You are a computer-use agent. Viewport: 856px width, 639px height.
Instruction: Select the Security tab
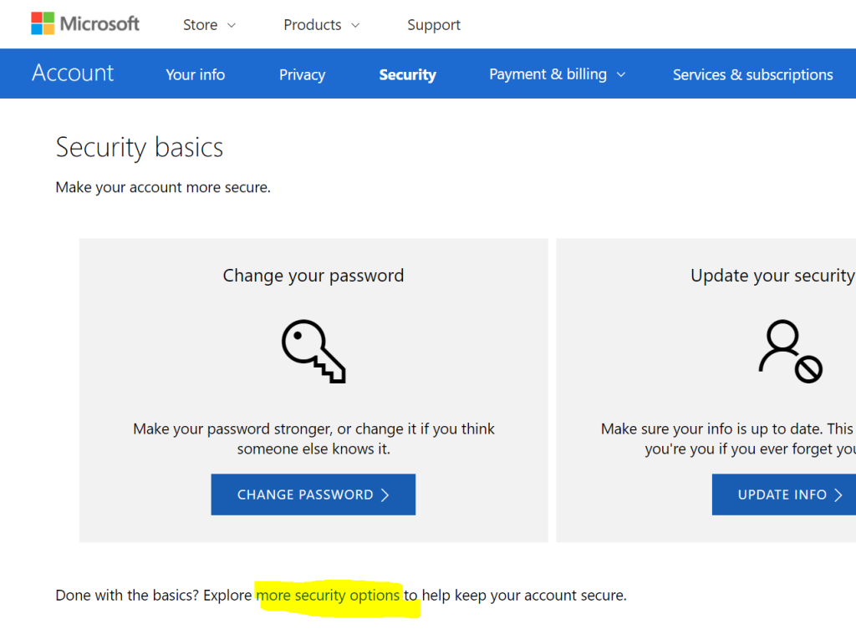[x=407, y=75]
